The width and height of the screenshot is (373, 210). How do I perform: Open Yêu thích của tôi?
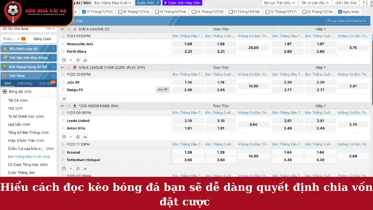[x=28, y=49]
